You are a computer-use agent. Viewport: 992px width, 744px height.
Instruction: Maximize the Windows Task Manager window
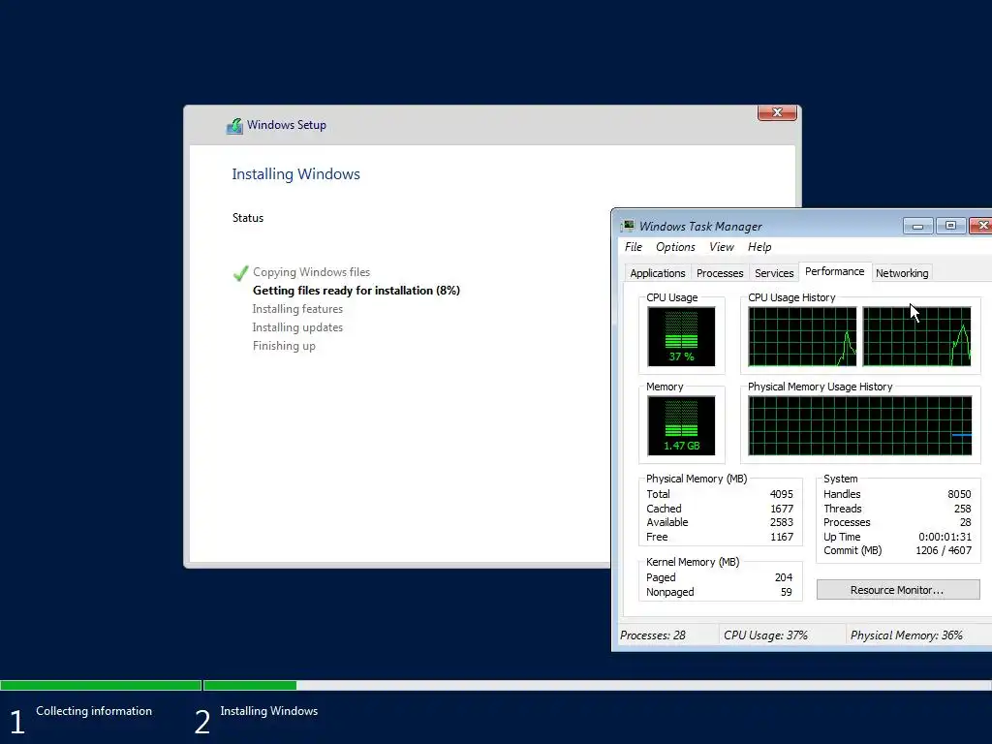pos(950,226)
